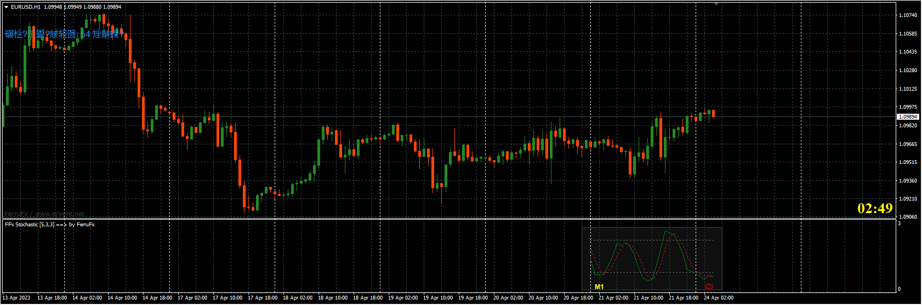Click the 19 Apr 02:00 time label

point(403,298)
